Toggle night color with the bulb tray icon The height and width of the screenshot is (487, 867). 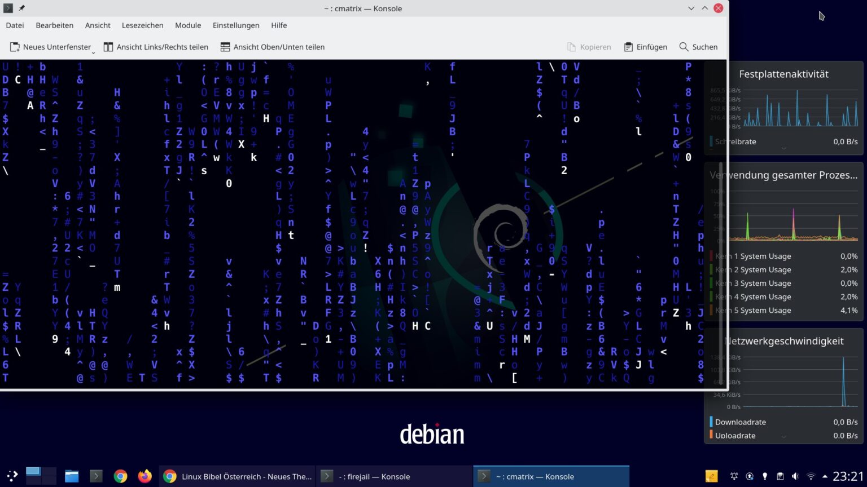pyautogui.click(x=765, y=476)
